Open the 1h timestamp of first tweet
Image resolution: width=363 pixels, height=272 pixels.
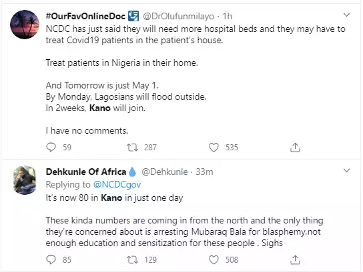[x=227, y=17]
